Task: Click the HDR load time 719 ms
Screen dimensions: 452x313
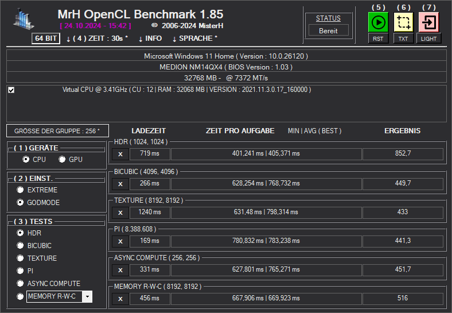Action: click(150, 153)
